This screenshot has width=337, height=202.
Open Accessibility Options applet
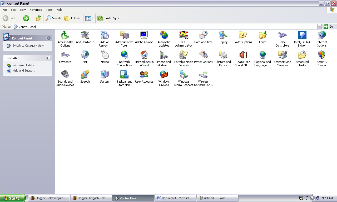(65, 39)
